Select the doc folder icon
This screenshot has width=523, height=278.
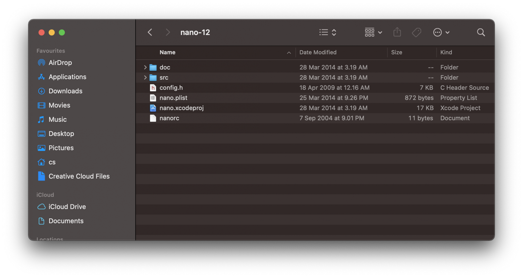point(153,67)
